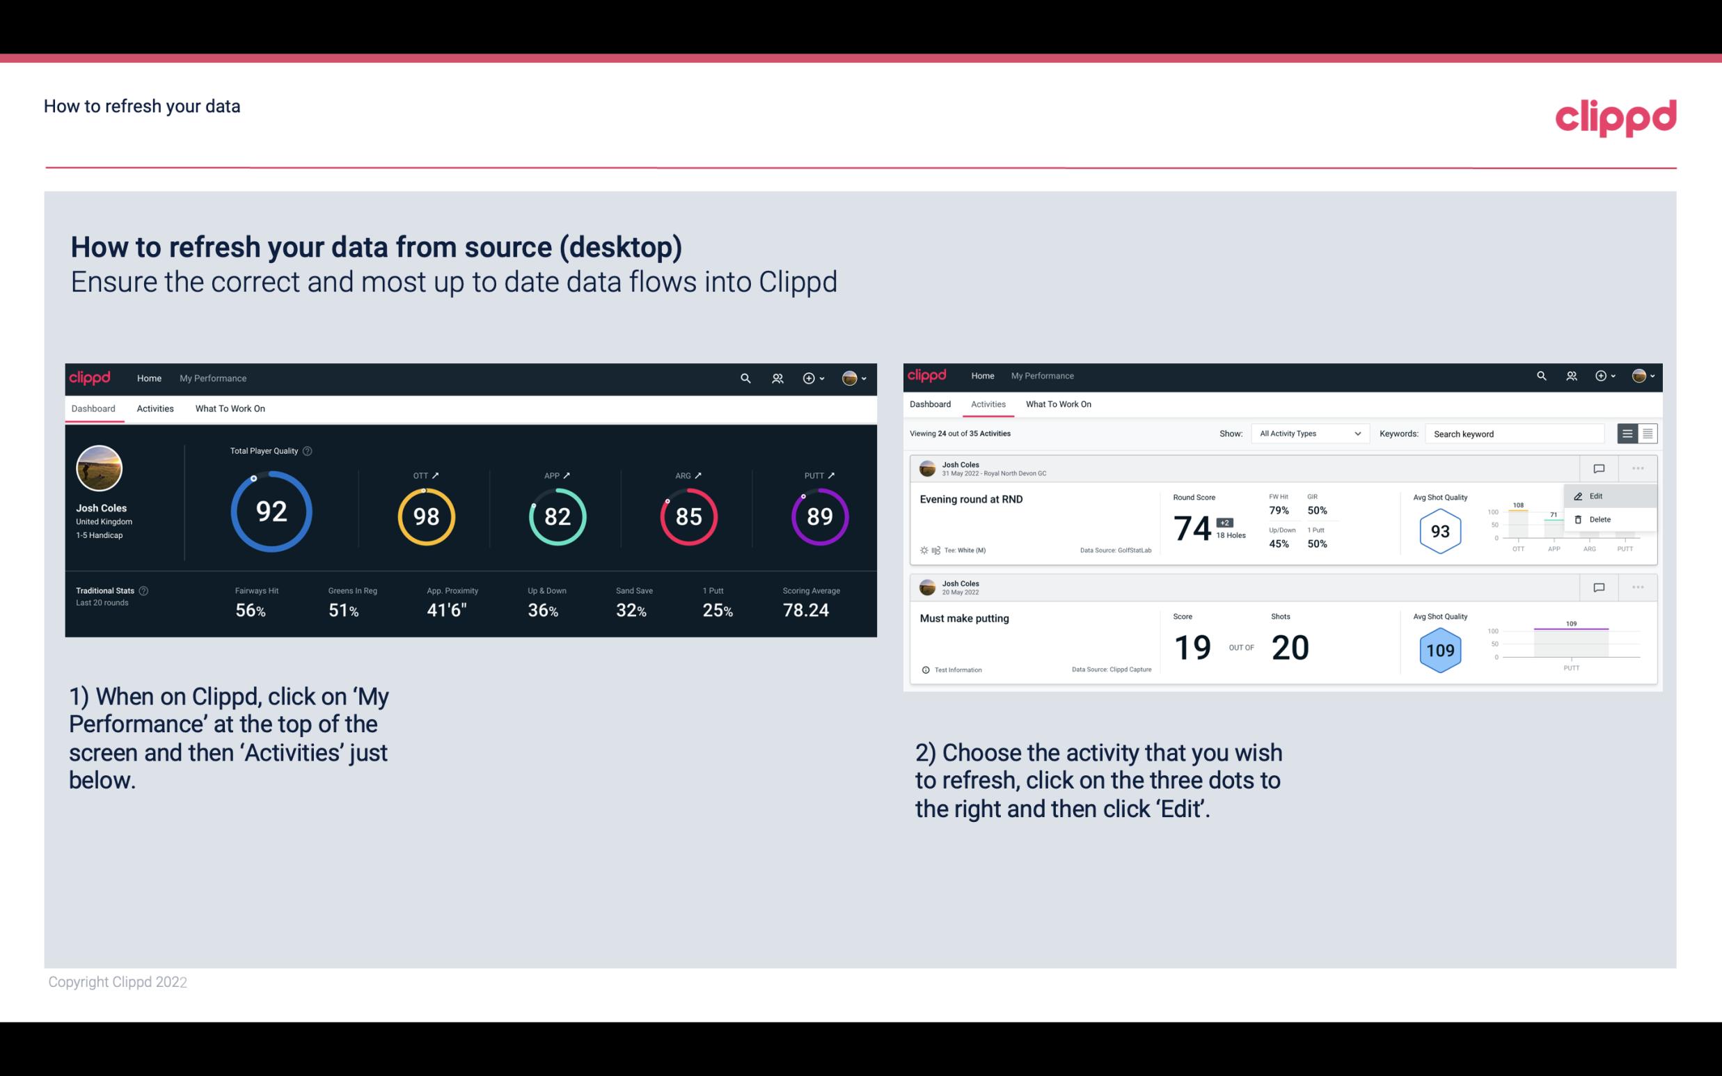Select the Activities tab in My Performance
Image resolution: width=1722 pixels, height=1076 pixels.
pos(154,406)
